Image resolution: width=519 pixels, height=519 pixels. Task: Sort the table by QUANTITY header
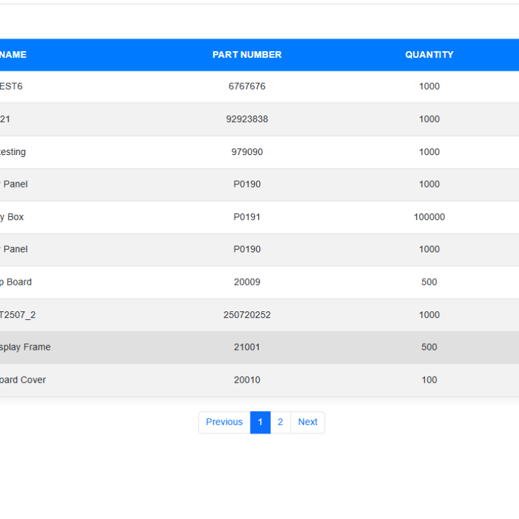[x=429, y=54]
